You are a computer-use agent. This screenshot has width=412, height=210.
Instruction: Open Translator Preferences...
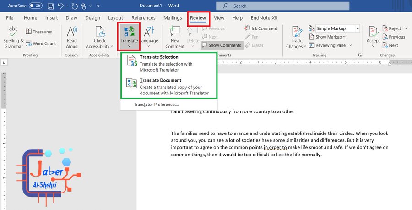(x=157, y=105)
